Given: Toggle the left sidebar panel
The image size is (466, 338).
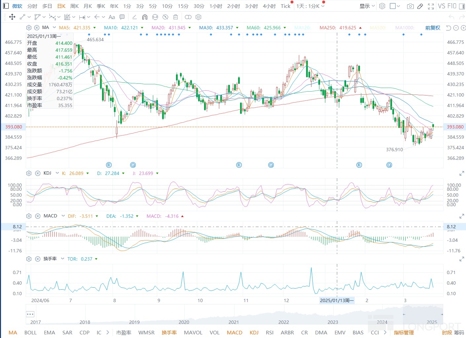Looking at the screenshot, I should (x=6, y=6).
